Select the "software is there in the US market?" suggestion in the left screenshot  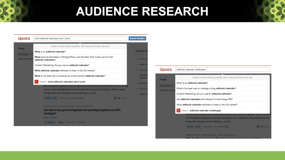click(x=80, y=71)
